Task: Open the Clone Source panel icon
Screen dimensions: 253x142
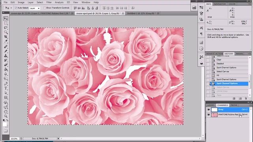Action: coord(201,19)
